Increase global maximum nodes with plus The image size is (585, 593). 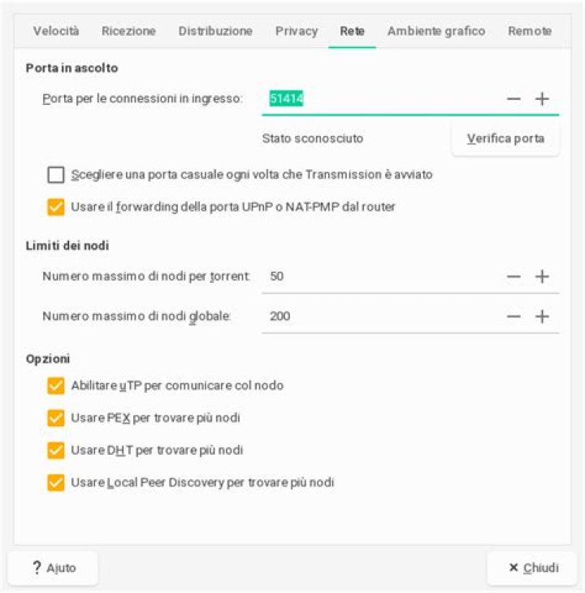542,316
